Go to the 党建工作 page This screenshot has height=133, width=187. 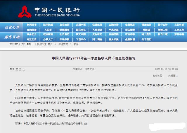point(163,30)
